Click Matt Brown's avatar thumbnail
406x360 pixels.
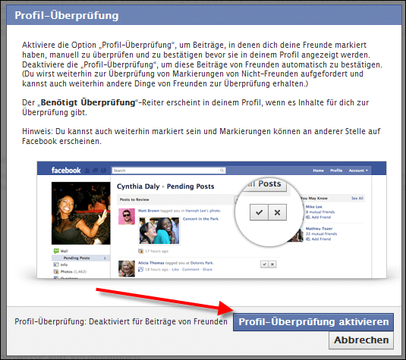click(127, 217)
